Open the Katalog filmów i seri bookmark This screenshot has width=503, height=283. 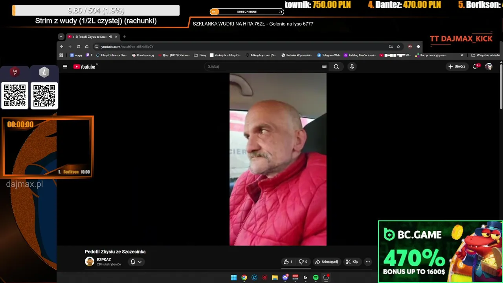point(360,55)
